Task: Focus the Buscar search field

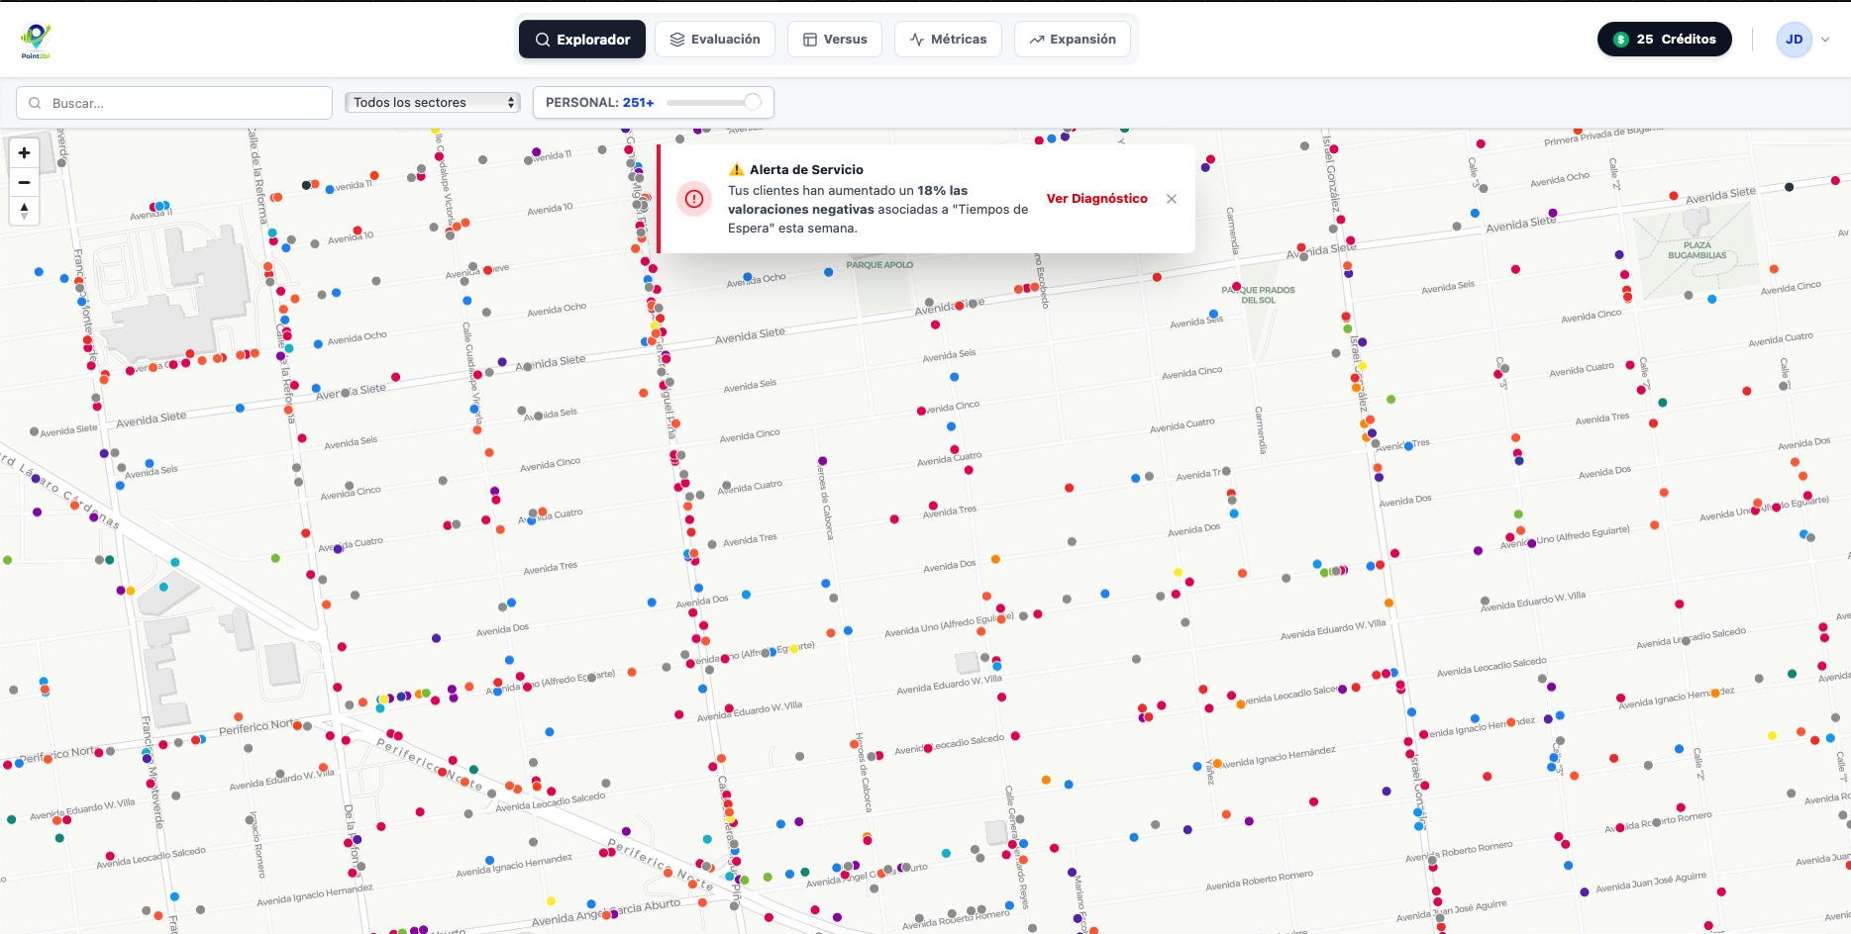Action: [x=183, y=103]
